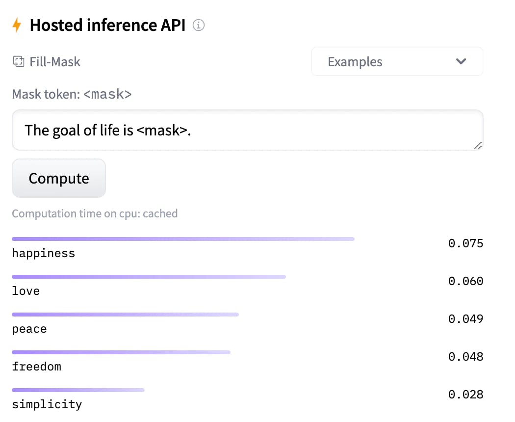Click the Fill-Mask task icon
Image resolution: width=515 pixels, height=422 pixels.
pyautogui.click(x=19, y=62)
